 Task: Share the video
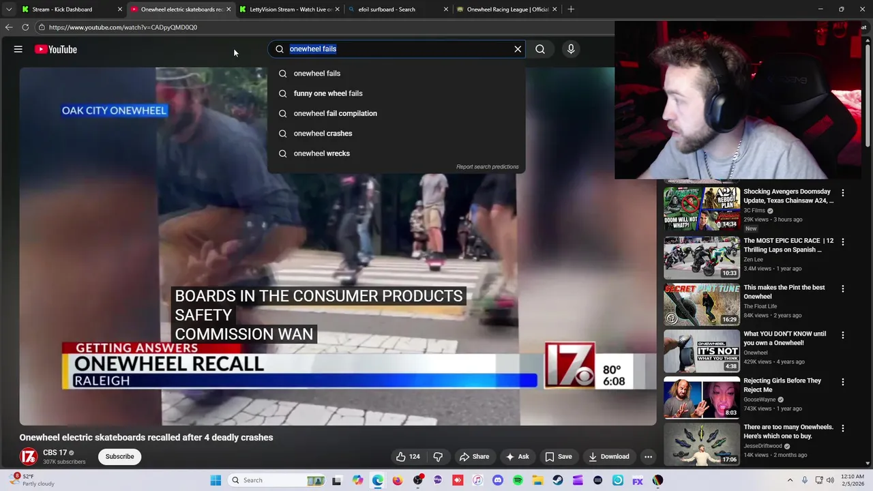point(474,457)
